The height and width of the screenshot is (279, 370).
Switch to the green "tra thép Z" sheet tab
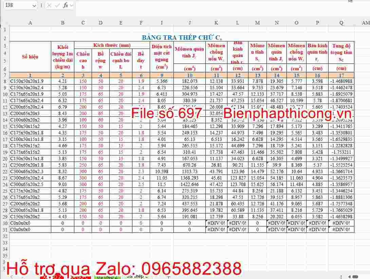pos(107,277)
